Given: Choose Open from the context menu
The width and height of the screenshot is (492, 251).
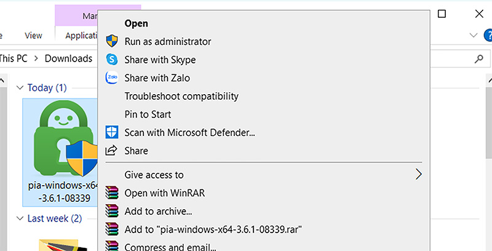Looking at the screenshot, I should coord(136,23).
